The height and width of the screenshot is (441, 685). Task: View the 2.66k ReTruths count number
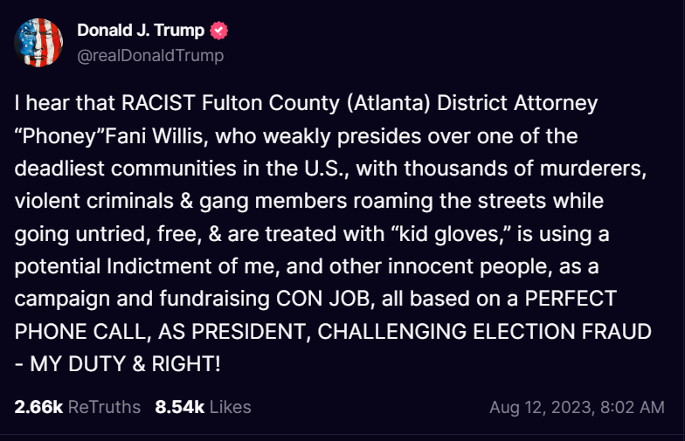point(38,407)
